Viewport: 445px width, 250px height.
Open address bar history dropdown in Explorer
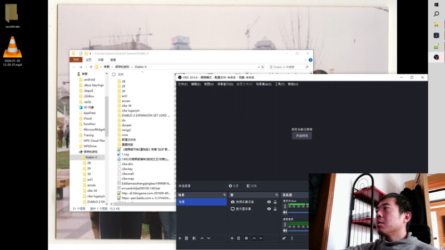click(x=259, y=67)
